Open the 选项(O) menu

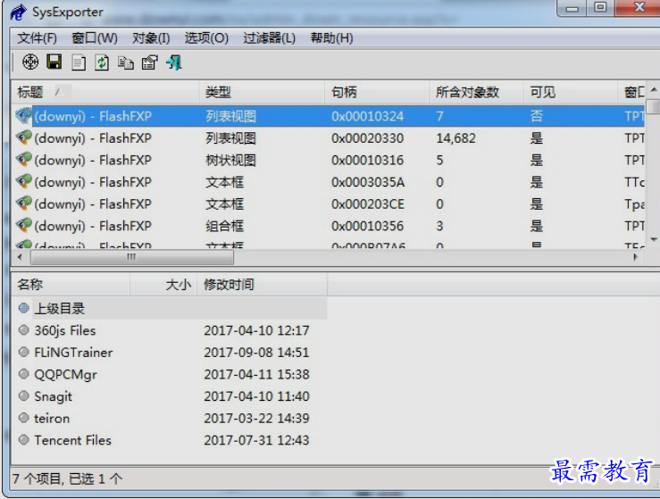(x=206, y=38)
